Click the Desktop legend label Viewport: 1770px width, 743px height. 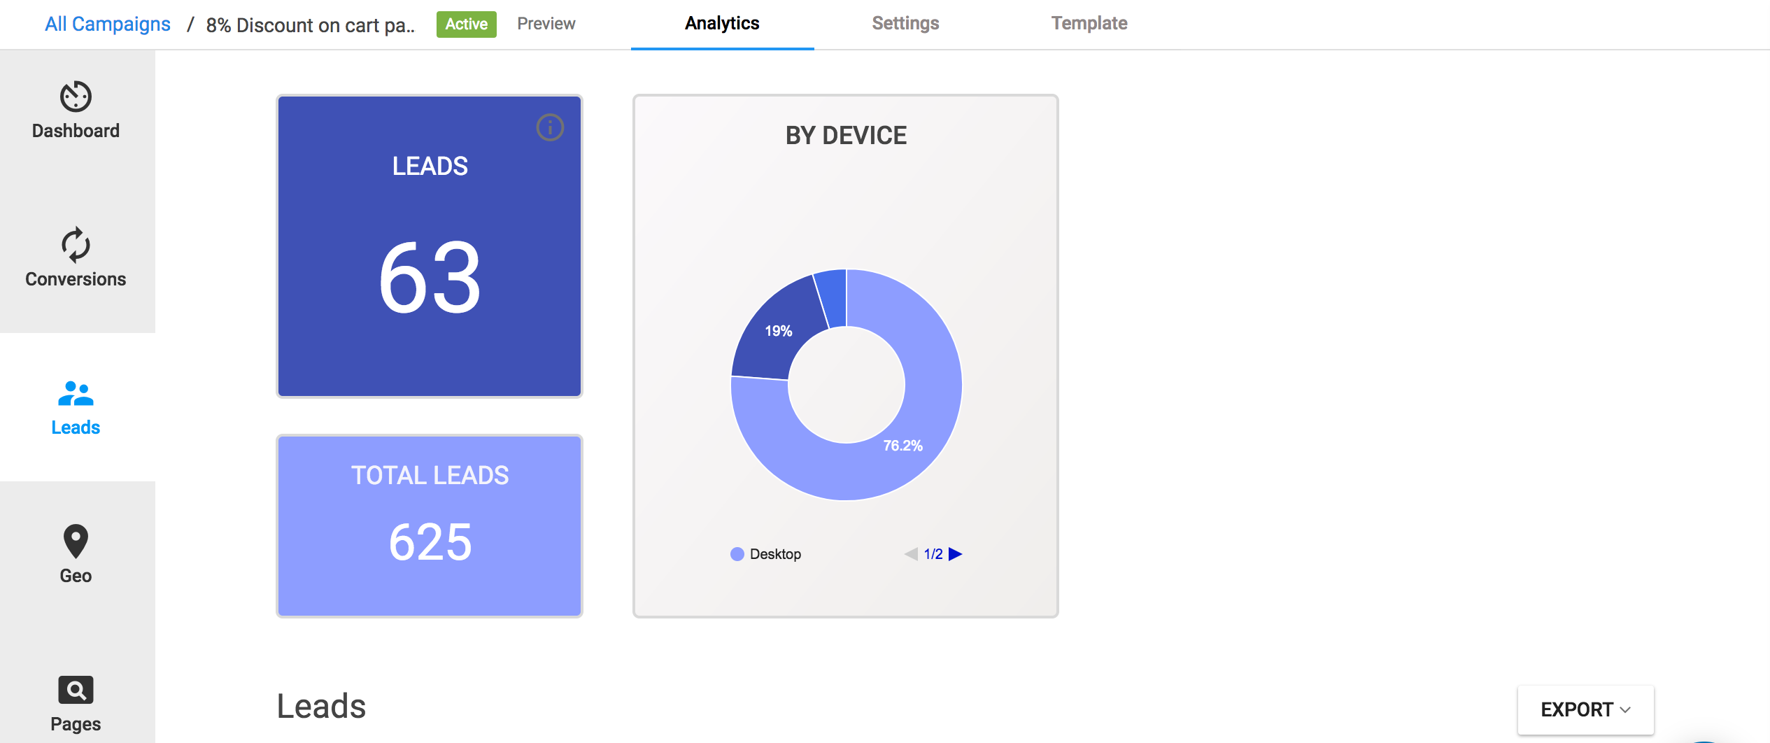pyautogui.click(x=775, y=554)
